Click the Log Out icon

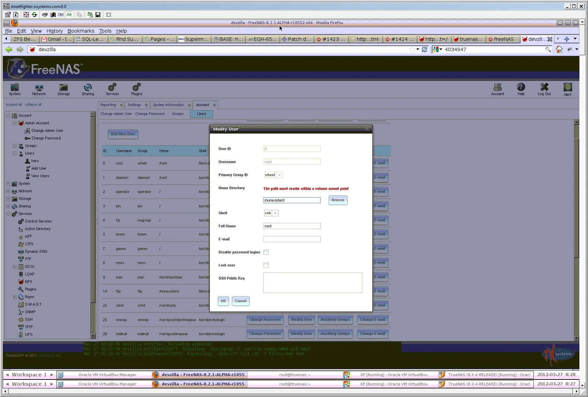(x=544, y=89)
